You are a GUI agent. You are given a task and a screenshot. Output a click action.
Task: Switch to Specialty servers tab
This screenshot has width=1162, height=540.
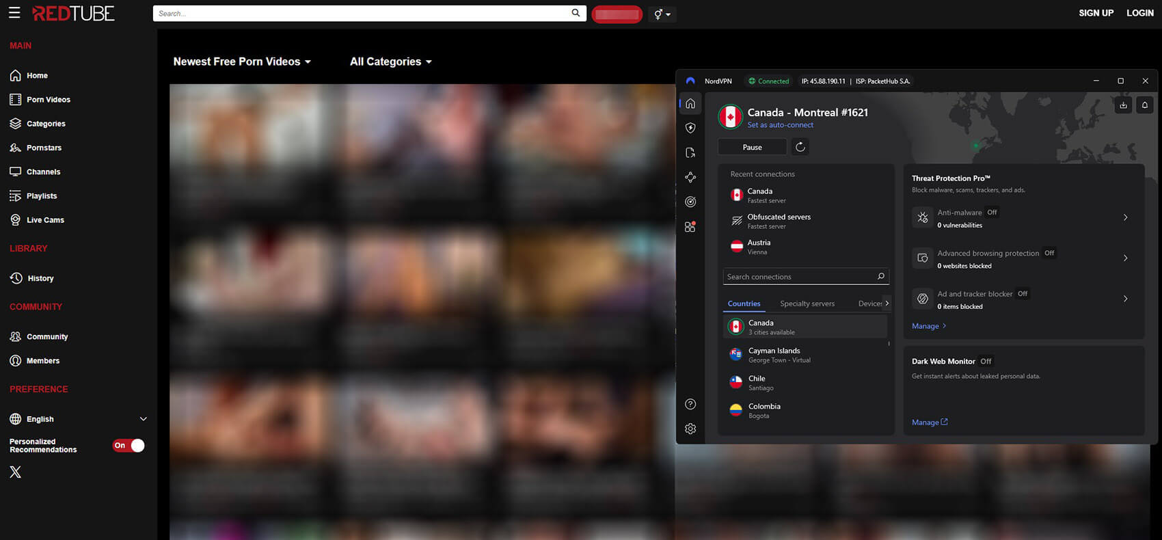(x=807, y=303)
